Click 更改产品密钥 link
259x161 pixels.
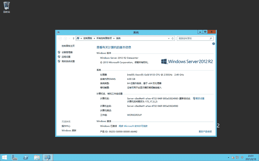tap(205, 131)
